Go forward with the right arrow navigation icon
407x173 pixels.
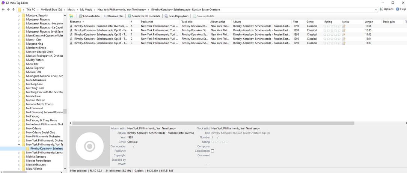tap(8, 10)
